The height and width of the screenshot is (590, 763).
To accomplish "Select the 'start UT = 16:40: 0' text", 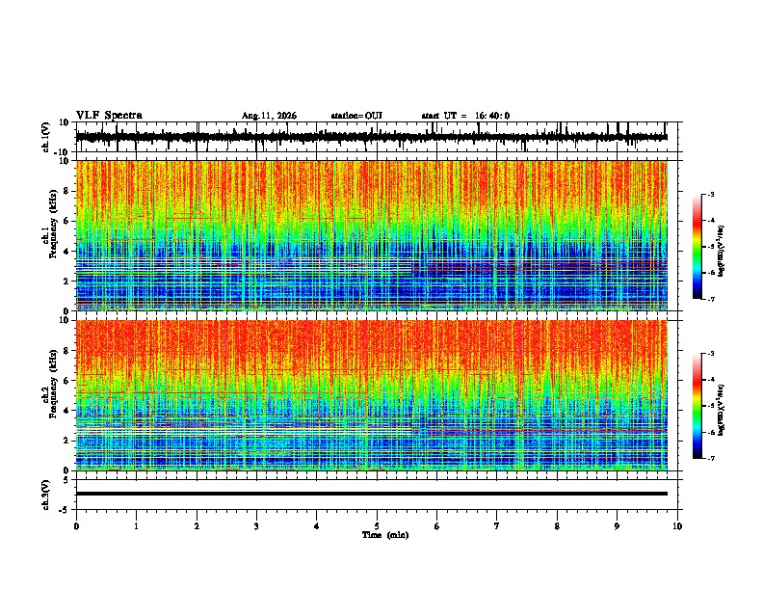I will [x=465, y=116].
